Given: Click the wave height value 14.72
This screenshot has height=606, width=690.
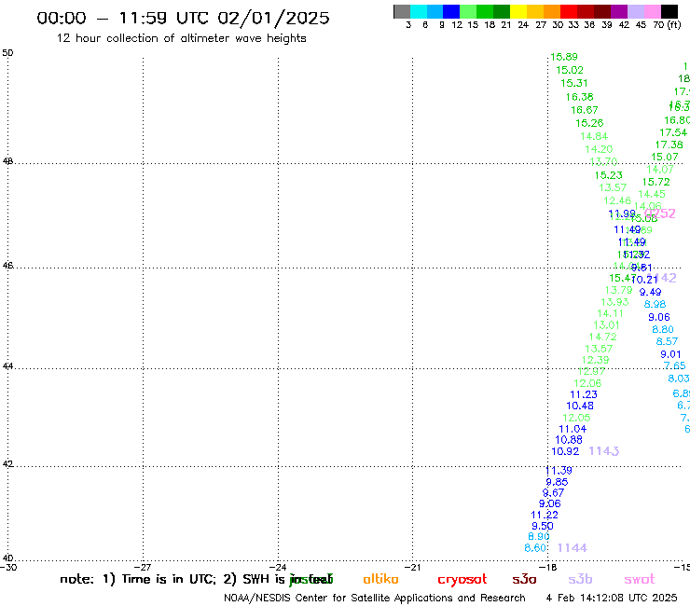Looking at the screenshot, I should pyautogui.click(x=603, y=337).
